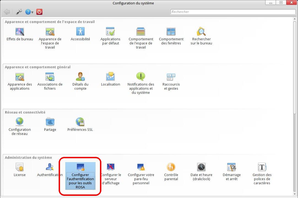Click the red power quit button

pos(39,12)
